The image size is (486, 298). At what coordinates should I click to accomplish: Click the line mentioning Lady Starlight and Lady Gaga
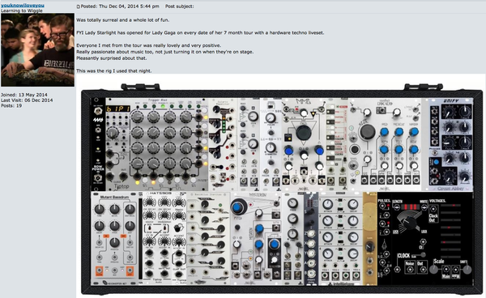click(200, 32)
